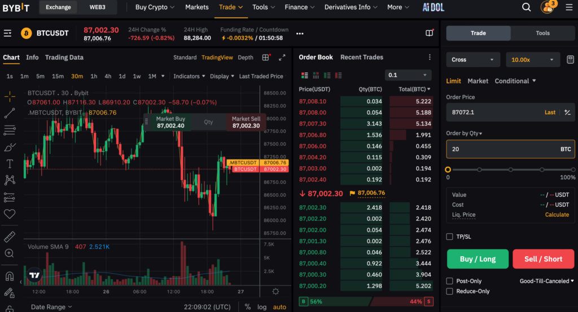Switch to the Tools tab
Screen dimensions: 578x312
pyautogui.click(x=542, y=33)
